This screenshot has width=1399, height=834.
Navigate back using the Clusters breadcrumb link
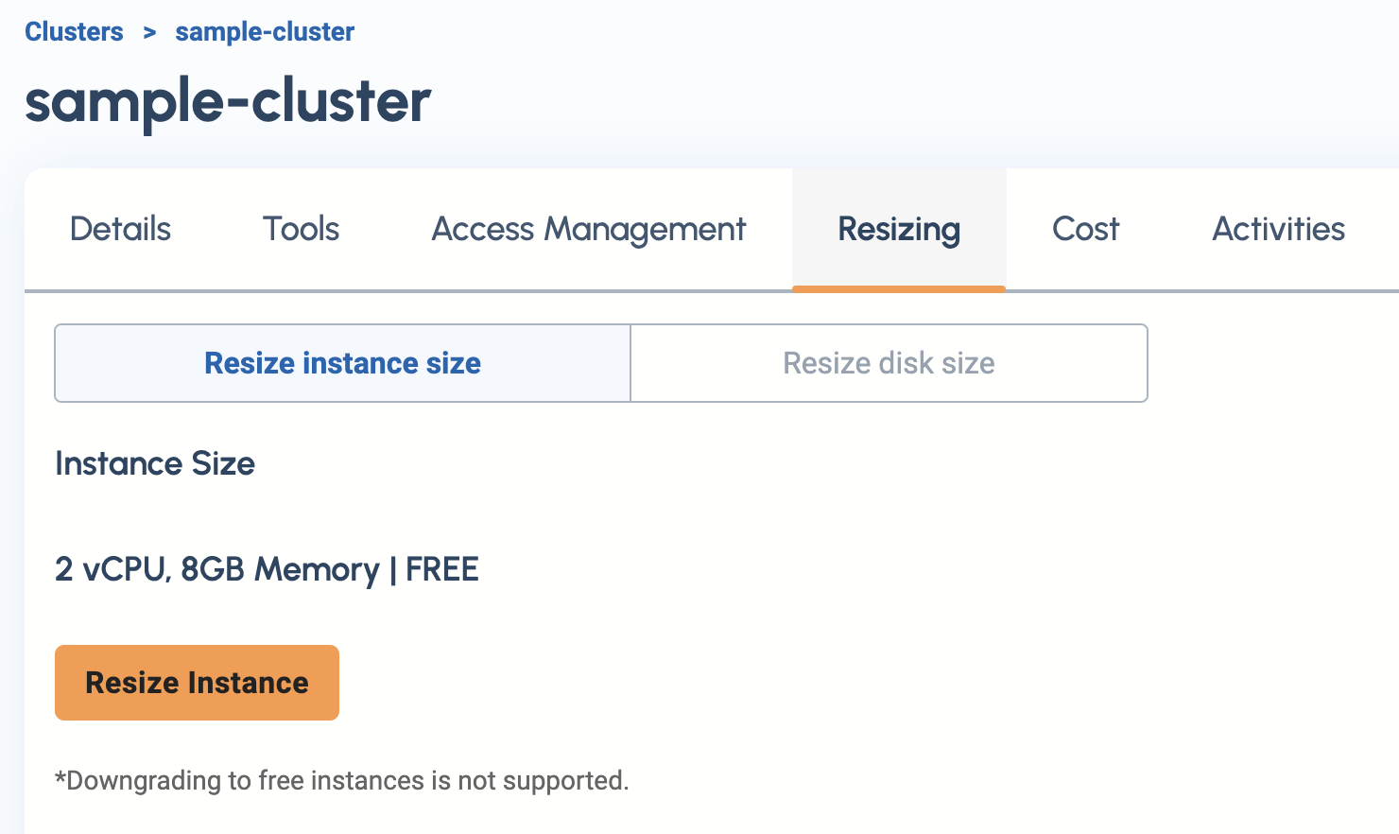pos(75,31)
